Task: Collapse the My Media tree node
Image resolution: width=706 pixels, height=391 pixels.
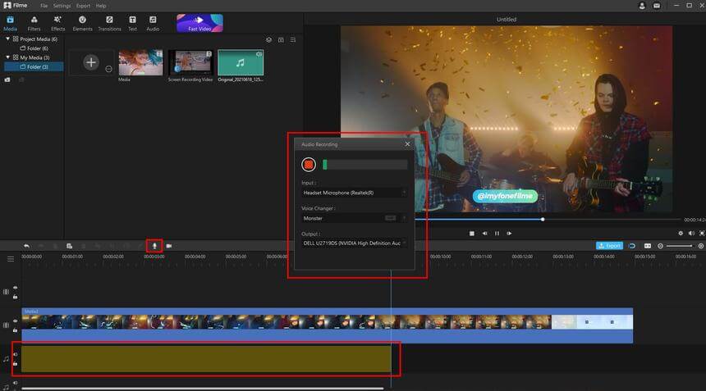Action: (x=7, y=57)
